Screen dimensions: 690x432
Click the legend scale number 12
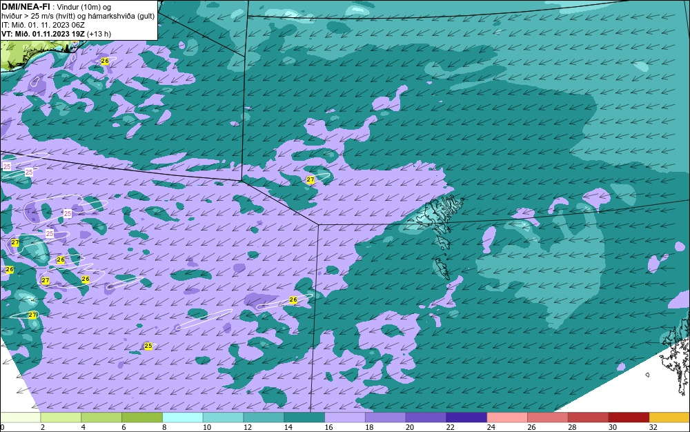[247, 427]
